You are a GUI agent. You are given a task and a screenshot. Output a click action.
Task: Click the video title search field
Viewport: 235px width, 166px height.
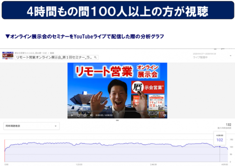[x=57, y=57]
